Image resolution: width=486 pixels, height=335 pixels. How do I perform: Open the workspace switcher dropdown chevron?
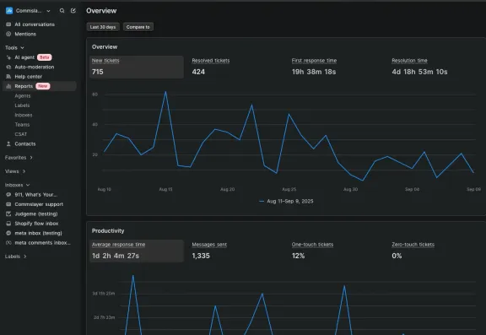(x=48, y=11)
